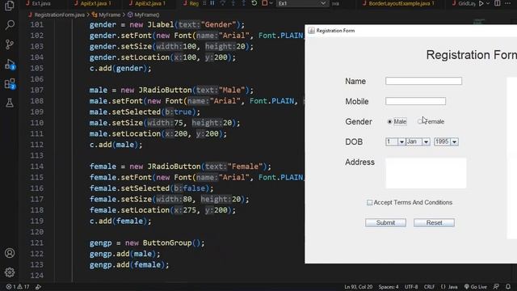This screenshot has width=517, height=291.
Task: Open the Ex1 debug configuration dropdown
Action: click(302, 3)
